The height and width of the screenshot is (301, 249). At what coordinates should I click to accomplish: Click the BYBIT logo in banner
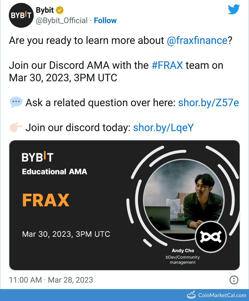point(38,157)
